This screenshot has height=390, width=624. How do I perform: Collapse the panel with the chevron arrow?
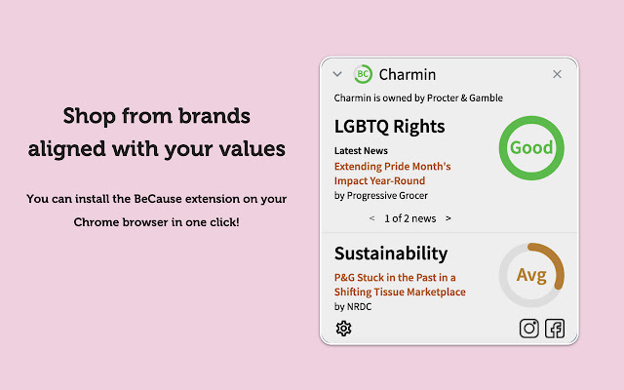(x=337, y=74)
